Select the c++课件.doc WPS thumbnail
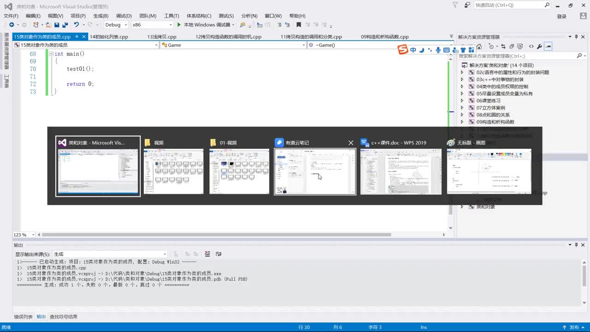This screenshot has height=332, width=590. (x=401, y=172)
